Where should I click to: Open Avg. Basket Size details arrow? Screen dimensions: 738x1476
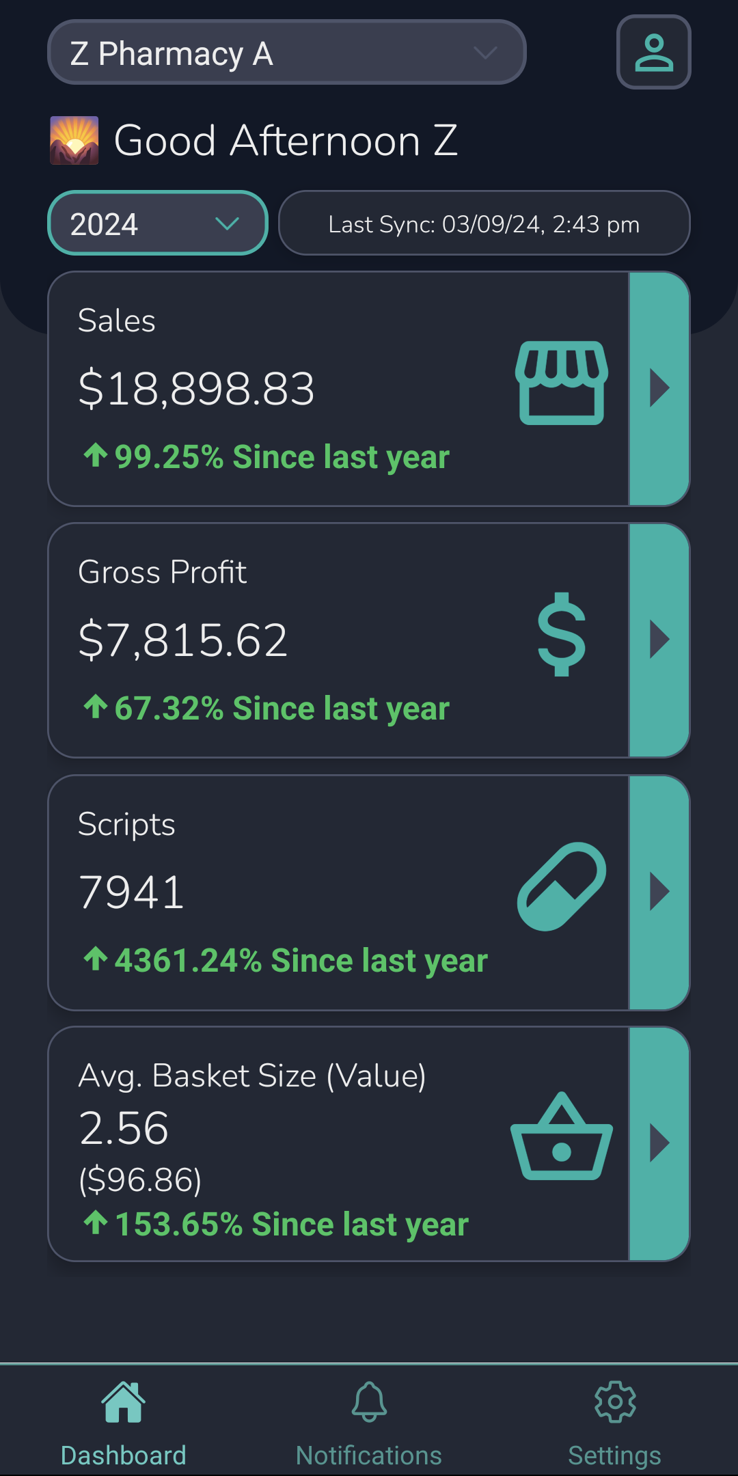point(659,1143)
